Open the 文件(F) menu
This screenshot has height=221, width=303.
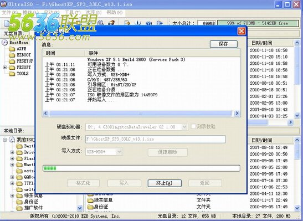pos(9,13)
